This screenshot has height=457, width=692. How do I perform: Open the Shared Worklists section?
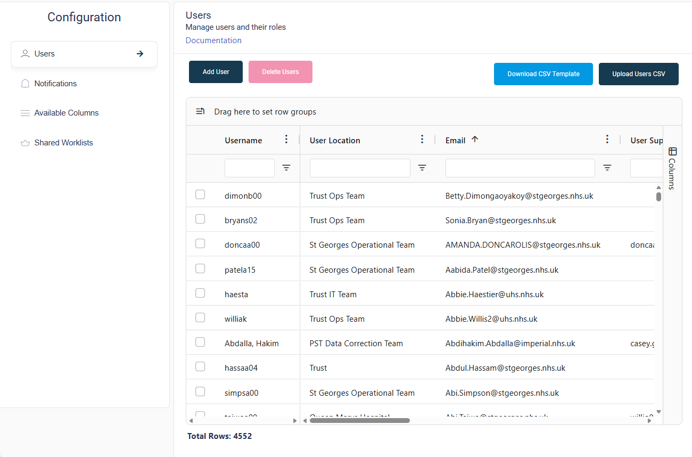(x=63, y=143)
